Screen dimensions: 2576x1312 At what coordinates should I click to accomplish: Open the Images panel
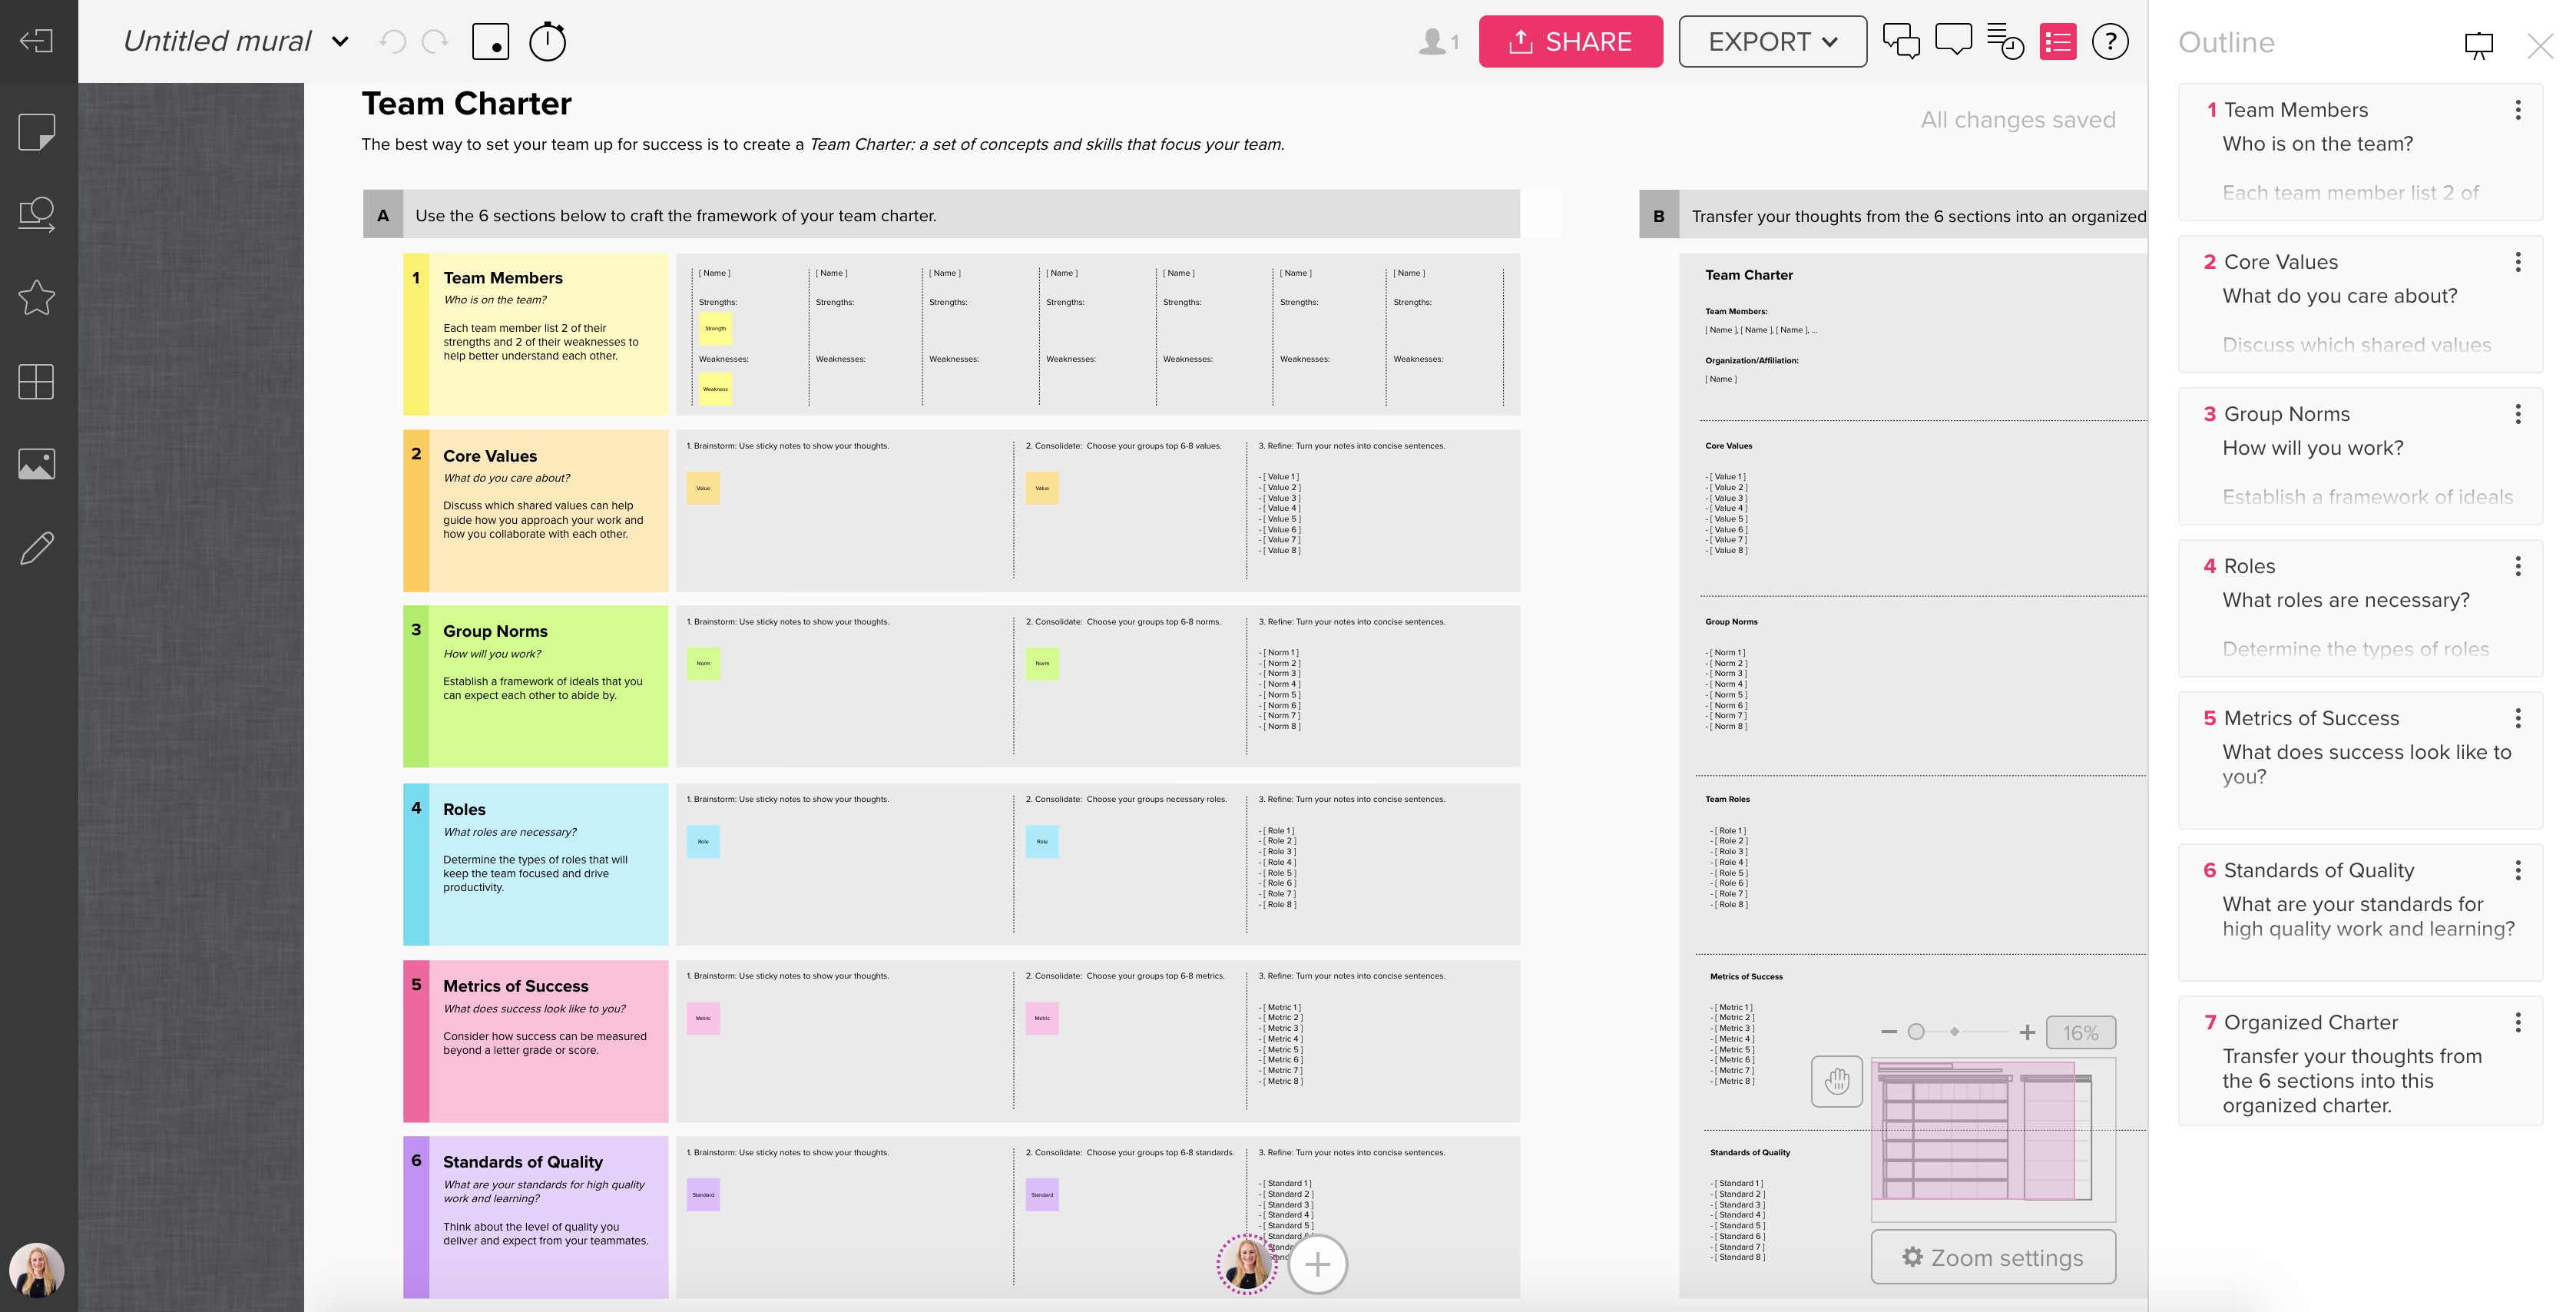point(37,463)
